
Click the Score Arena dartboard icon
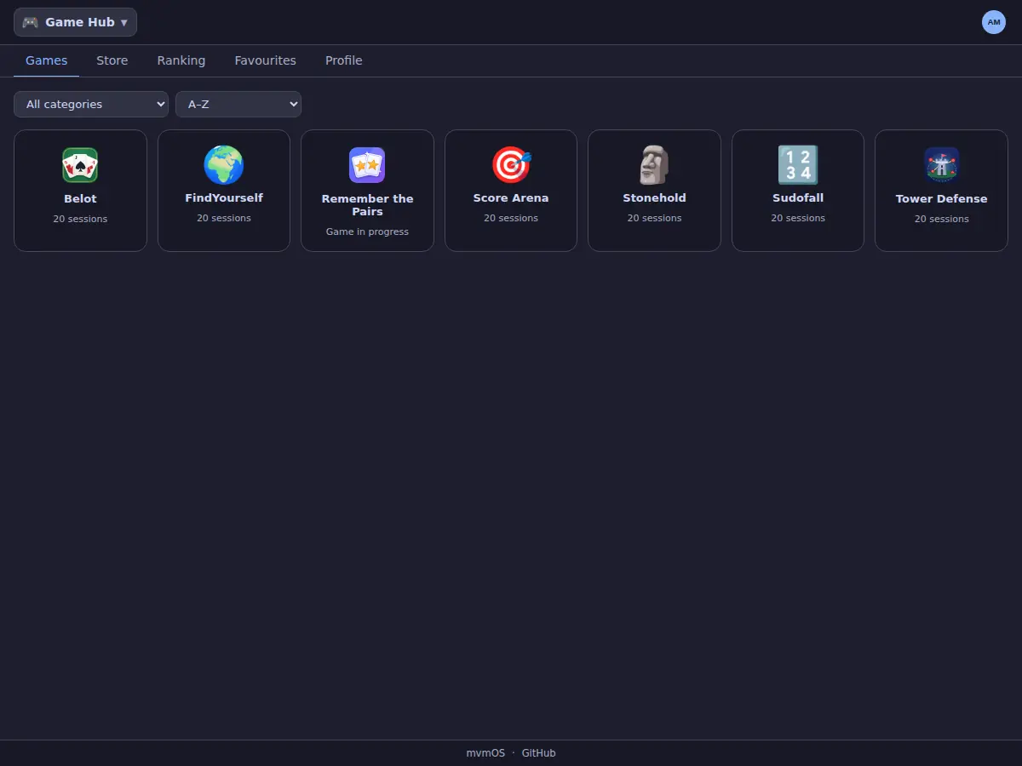pyautogui.click(x=511, y=165)
